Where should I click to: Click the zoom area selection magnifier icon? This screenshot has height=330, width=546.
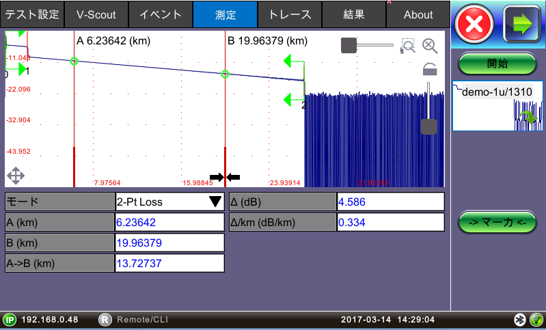408,46
